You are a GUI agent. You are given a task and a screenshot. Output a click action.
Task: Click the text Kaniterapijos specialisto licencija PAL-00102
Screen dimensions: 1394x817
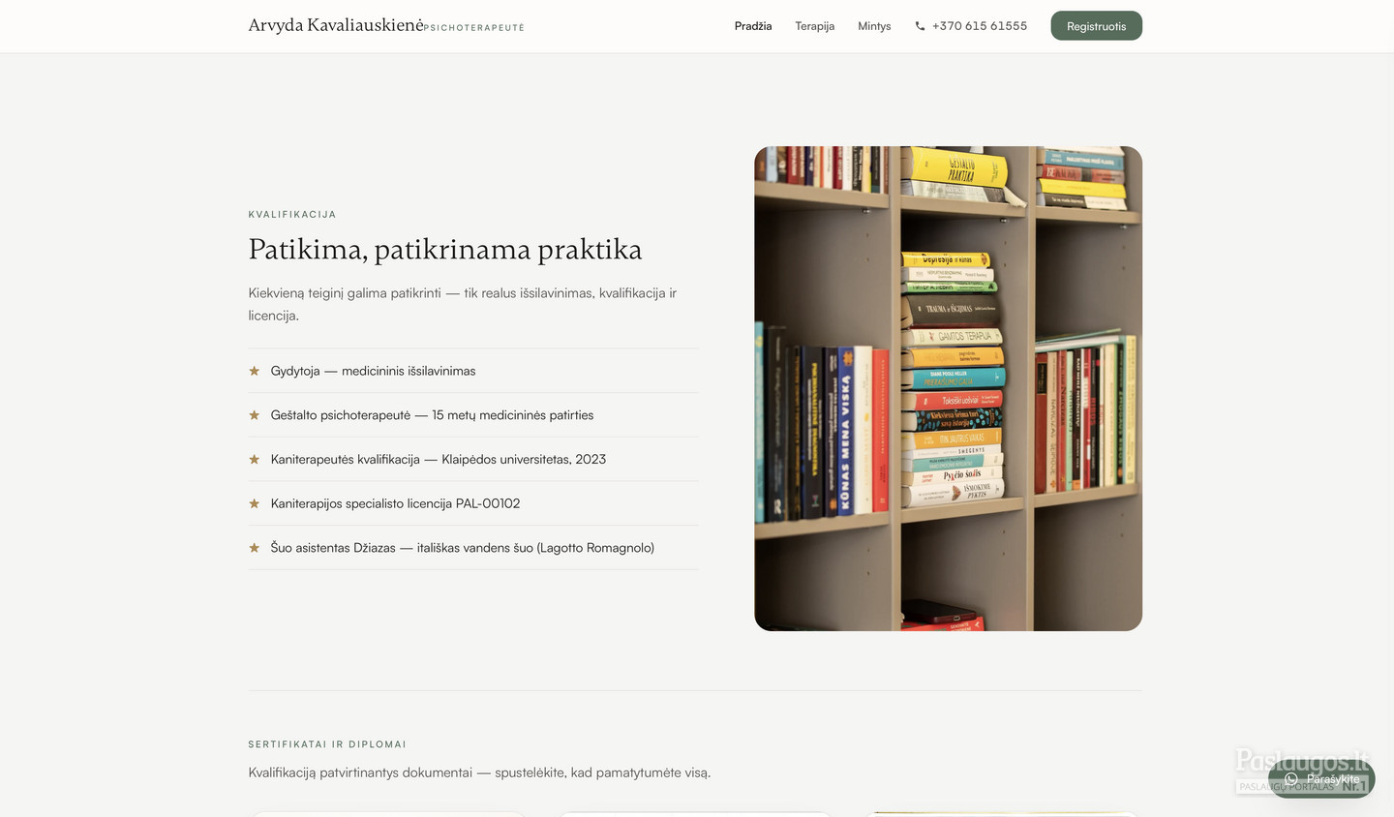(396, 503)
